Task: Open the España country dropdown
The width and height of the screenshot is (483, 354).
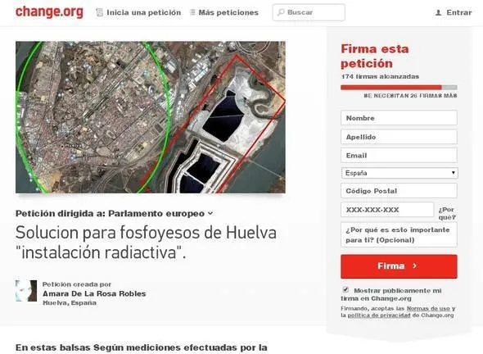Action: point(399,173)
